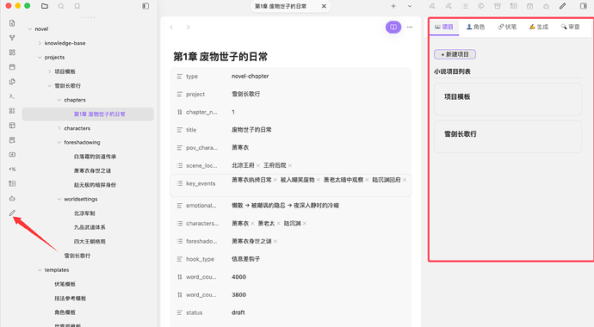594x327 pixels.
Task: Open bookmarks icon in top bar
Action: coord(77,6)
